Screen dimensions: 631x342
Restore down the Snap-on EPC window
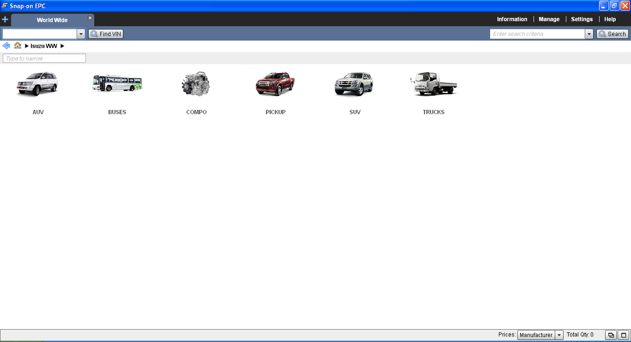(x=614, y=6)
